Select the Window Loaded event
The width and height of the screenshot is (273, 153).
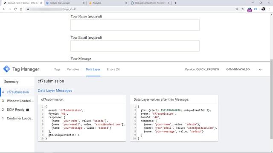tap(17, 101)
